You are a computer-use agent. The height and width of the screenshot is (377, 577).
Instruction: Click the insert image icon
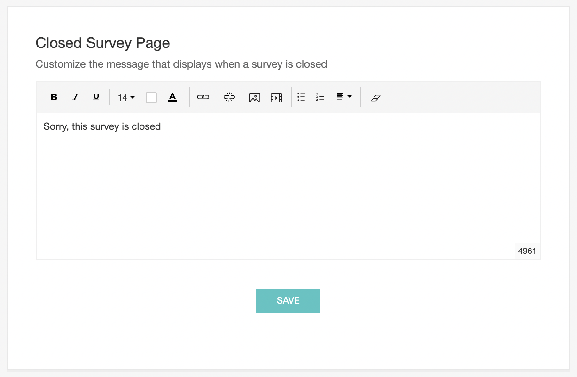[x=255, y=98]
